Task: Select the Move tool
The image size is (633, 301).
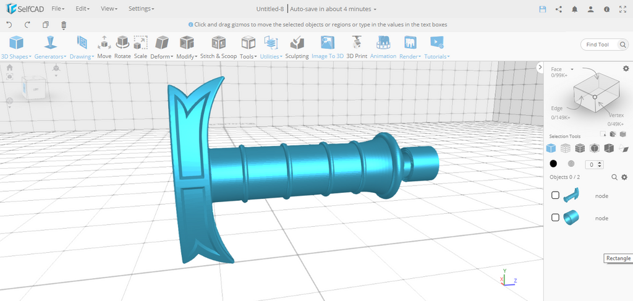Action: (x=104, y=48)
